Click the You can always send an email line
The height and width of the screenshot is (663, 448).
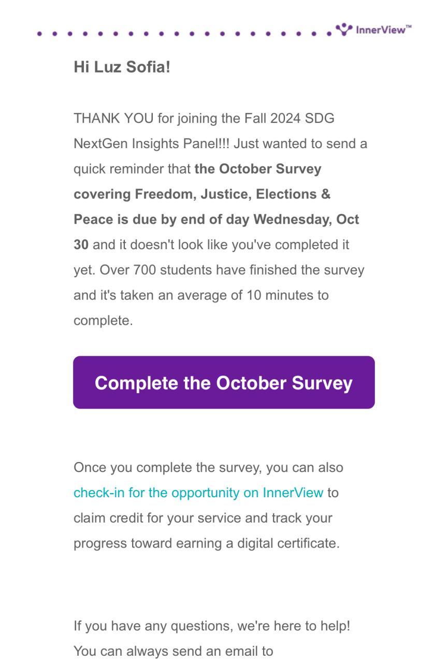(x=173, y=651)
